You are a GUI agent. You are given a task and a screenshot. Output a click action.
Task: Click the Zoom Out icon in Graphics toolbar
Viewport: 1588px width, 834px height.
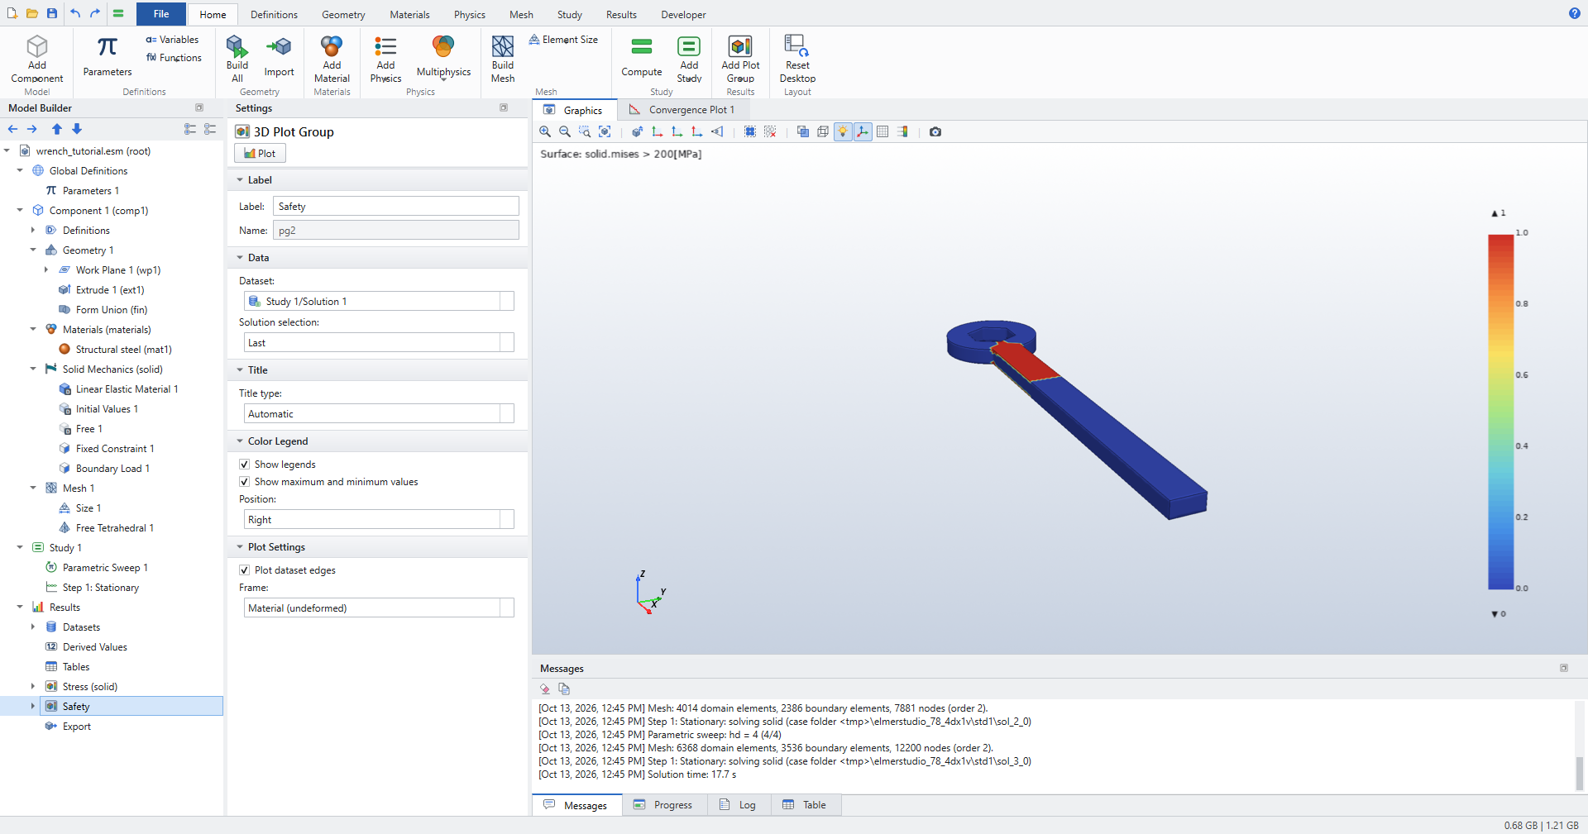click(x=565, y=131)
